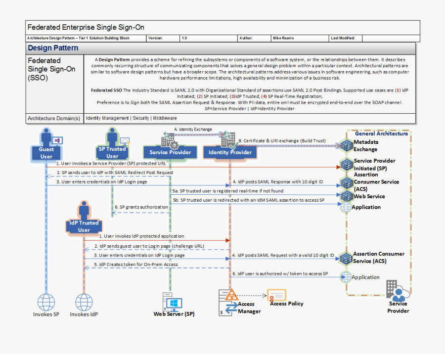Click the Invokes IdP globe icon
The image size is (445, 354).
pos(84,302)
